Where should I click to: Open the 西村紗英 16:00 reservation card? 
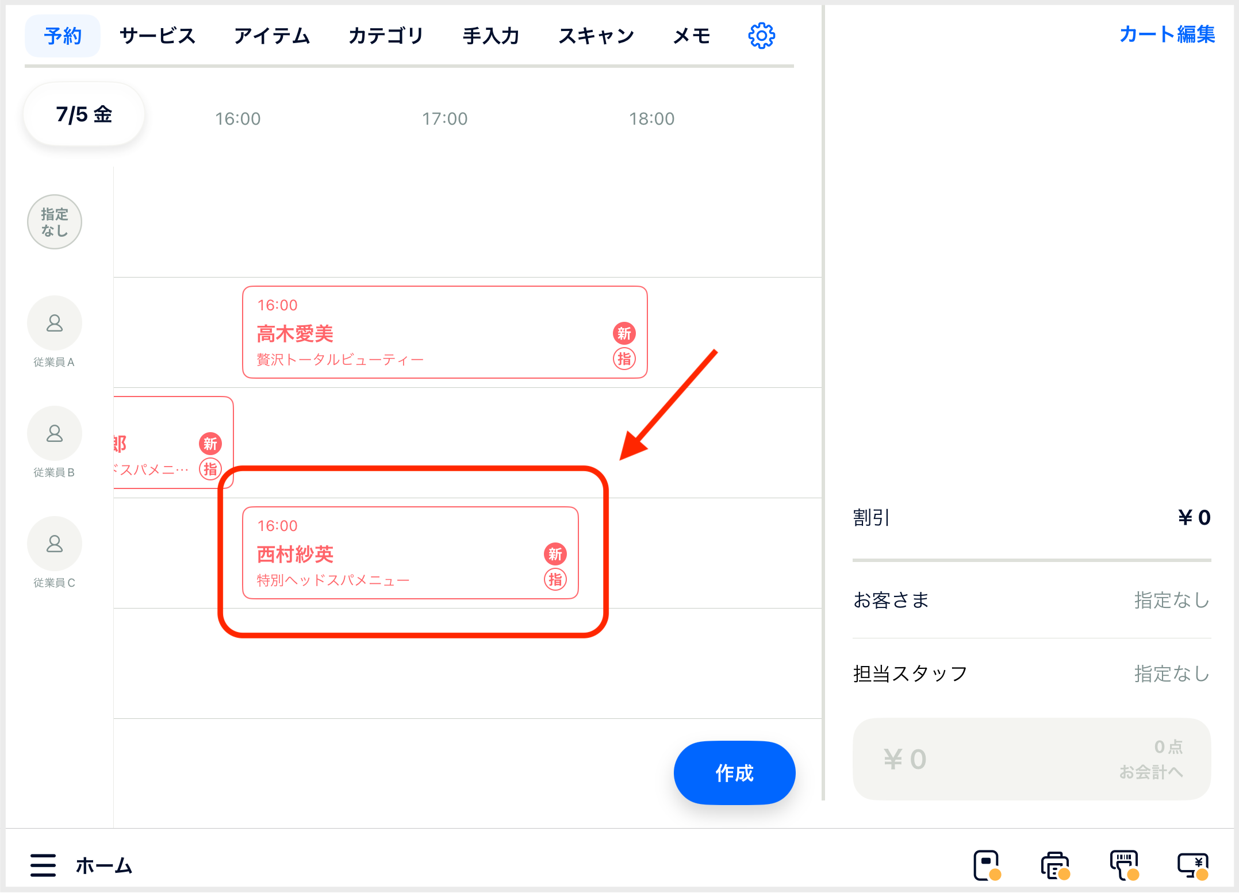[411, 553]
